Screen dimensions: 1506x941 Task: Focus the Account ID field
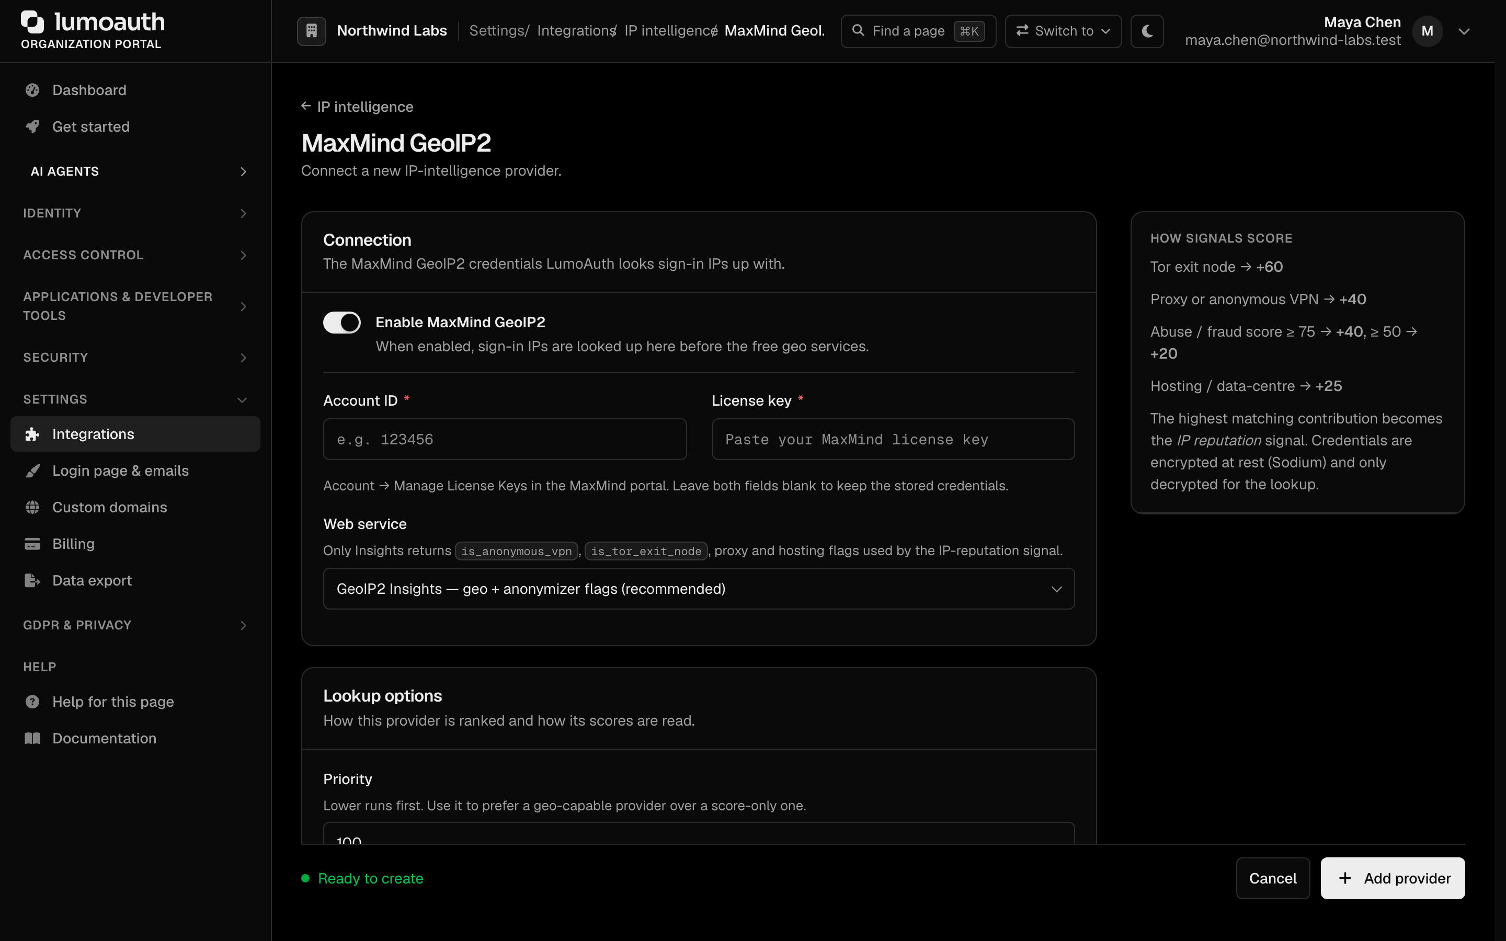pos(505,439)
